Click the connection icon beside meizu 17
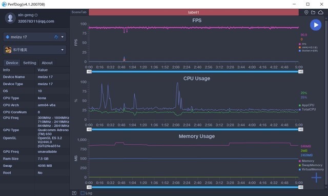This screenshot has height=196, width=328. coord(56,37)
